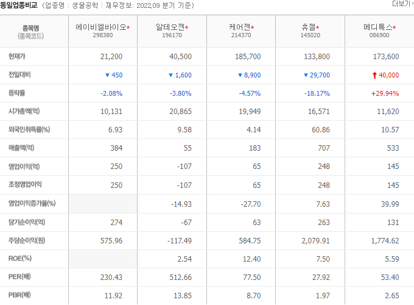Click the 등락률 row label
The height and width of the screenshot is (305, 414).
click(x=17, y=93)
